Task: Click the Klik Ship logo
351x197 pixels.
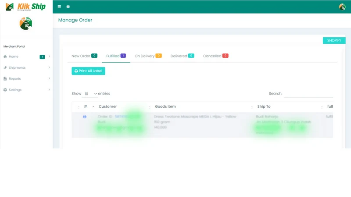Action: (25, 7)
